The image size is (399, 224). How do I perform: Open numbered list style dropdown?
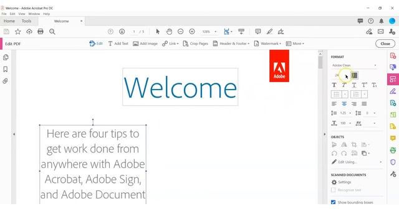pos(364,94)
